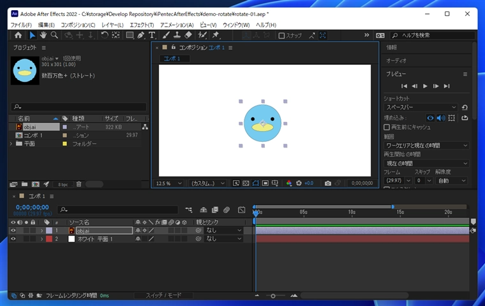Click the コンポ 1 breadcrumb tab in viewer

pos(172,59)
